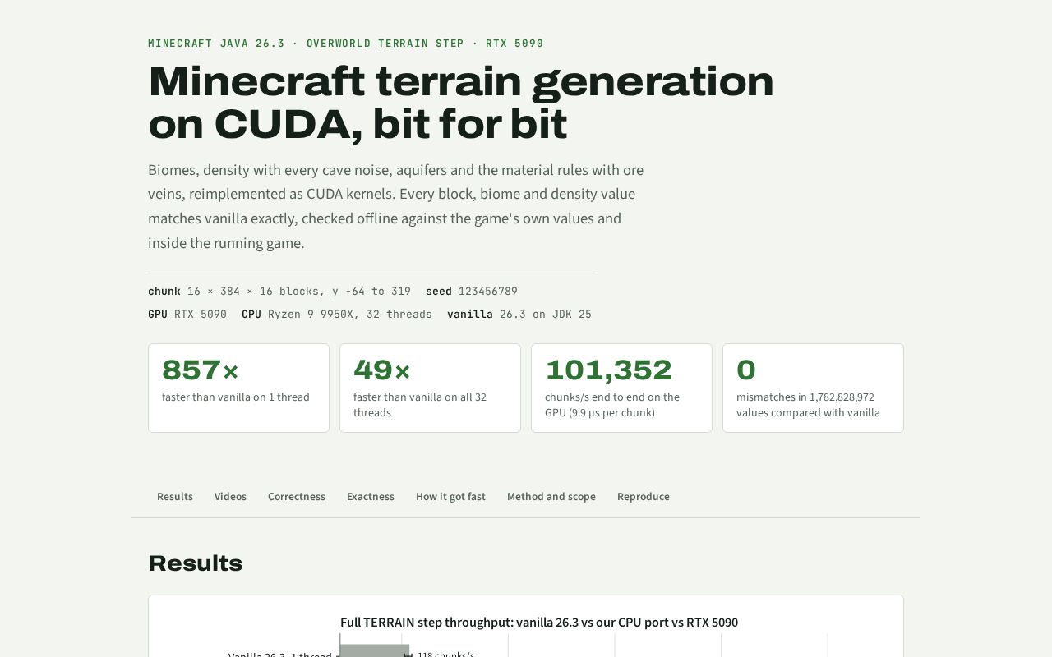Click the 857× speedup statistic
This screenshot has height=657, width=1052.
coord(201,370)
